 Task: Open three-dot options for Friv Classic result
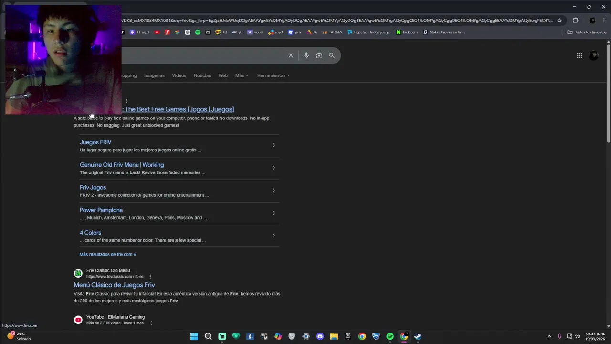pos(150,277)
